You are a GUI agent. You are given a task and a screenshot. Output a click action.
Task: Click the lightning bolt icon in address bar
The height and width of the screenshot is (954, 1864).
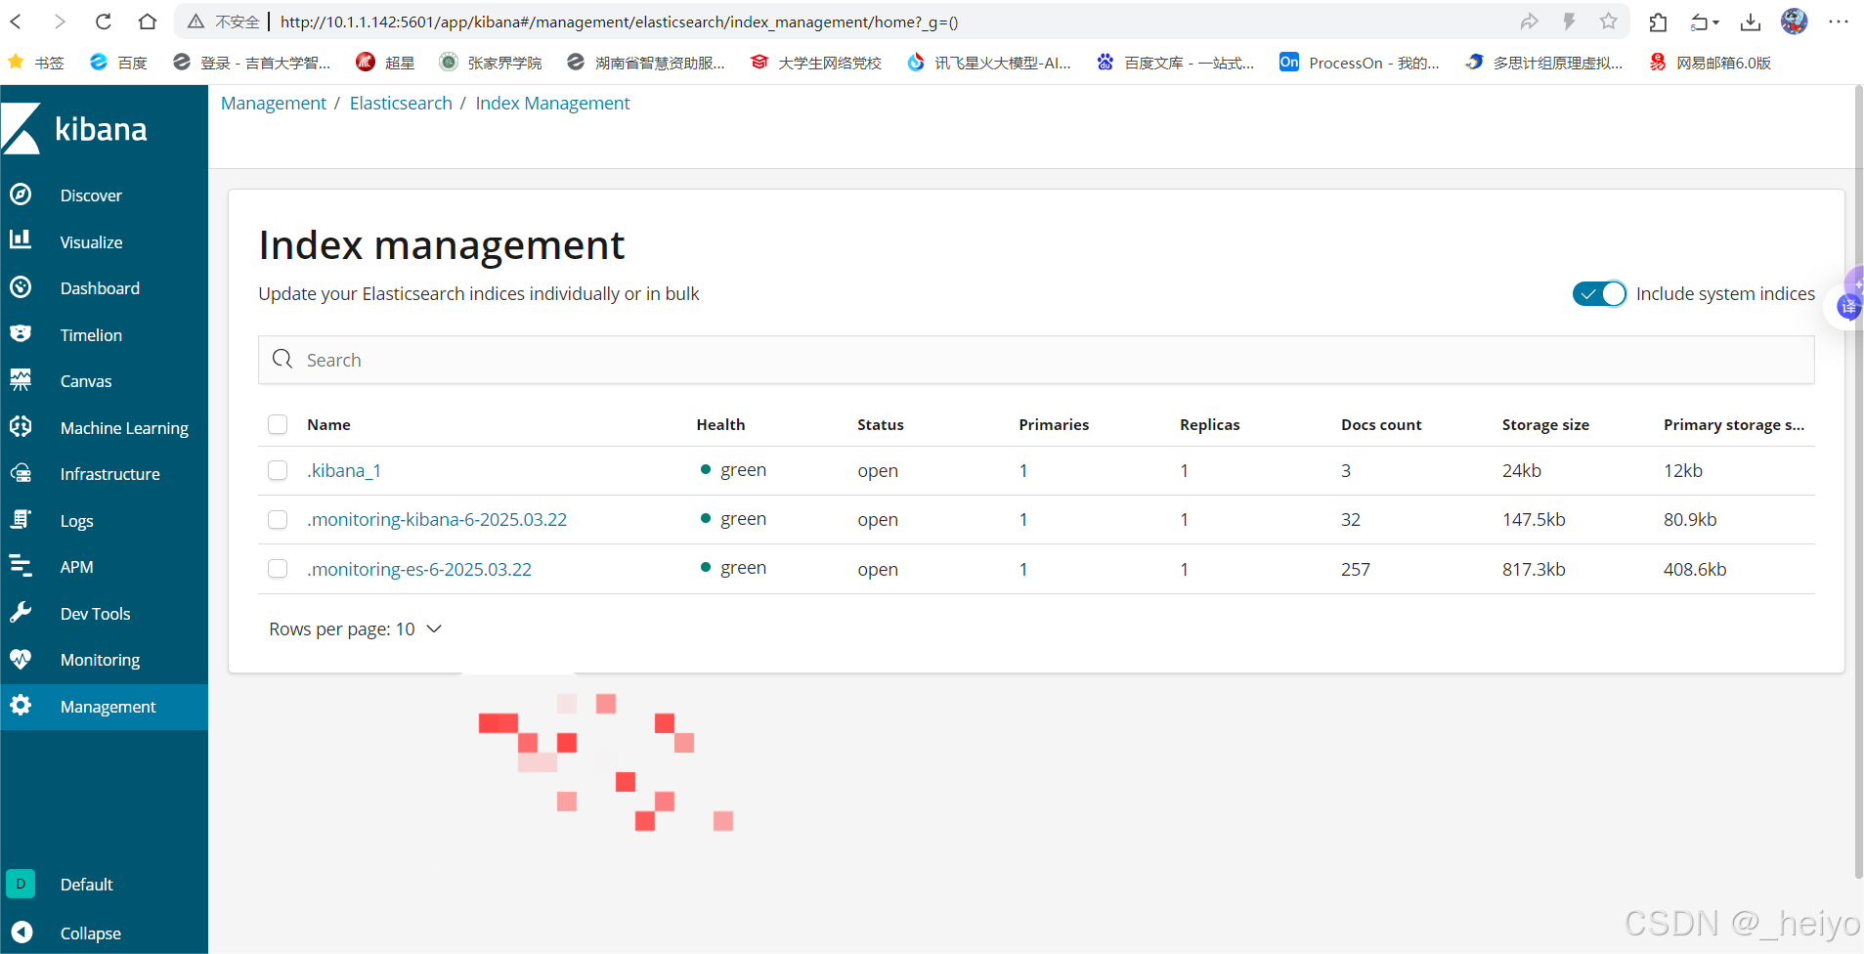coord(1569,22)
